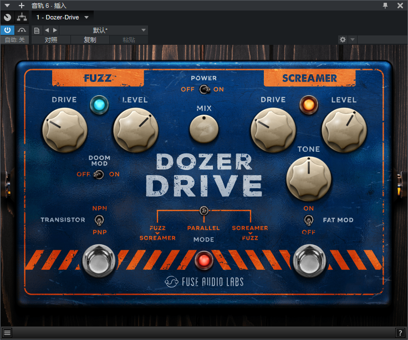Pin the plugin window
The image size is (408, 340).
pos(385,5)
